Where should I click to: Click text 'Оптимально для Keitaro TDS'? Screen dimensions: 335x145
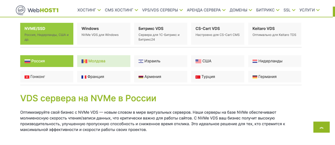[274, 35]
